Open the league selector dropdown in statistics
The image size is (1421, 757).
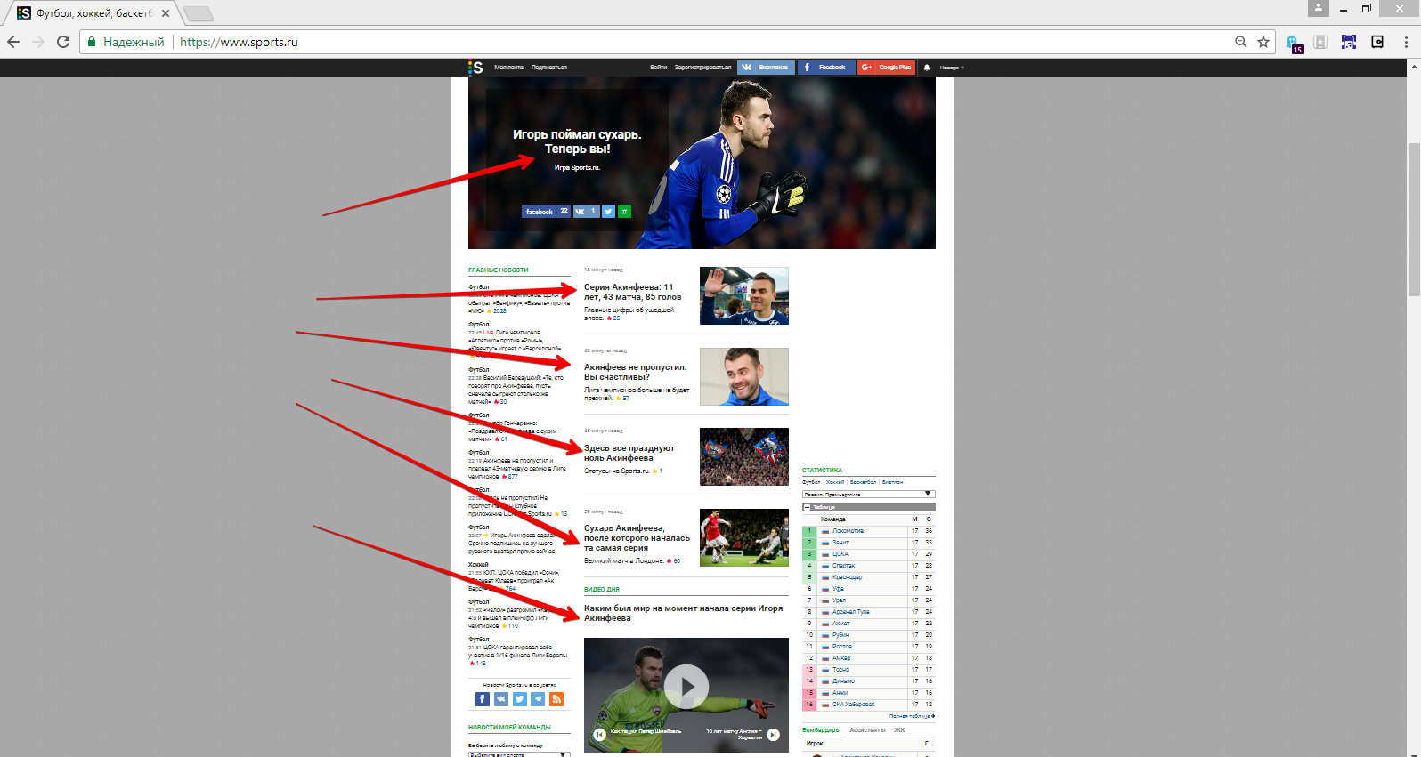pos(868,494)
